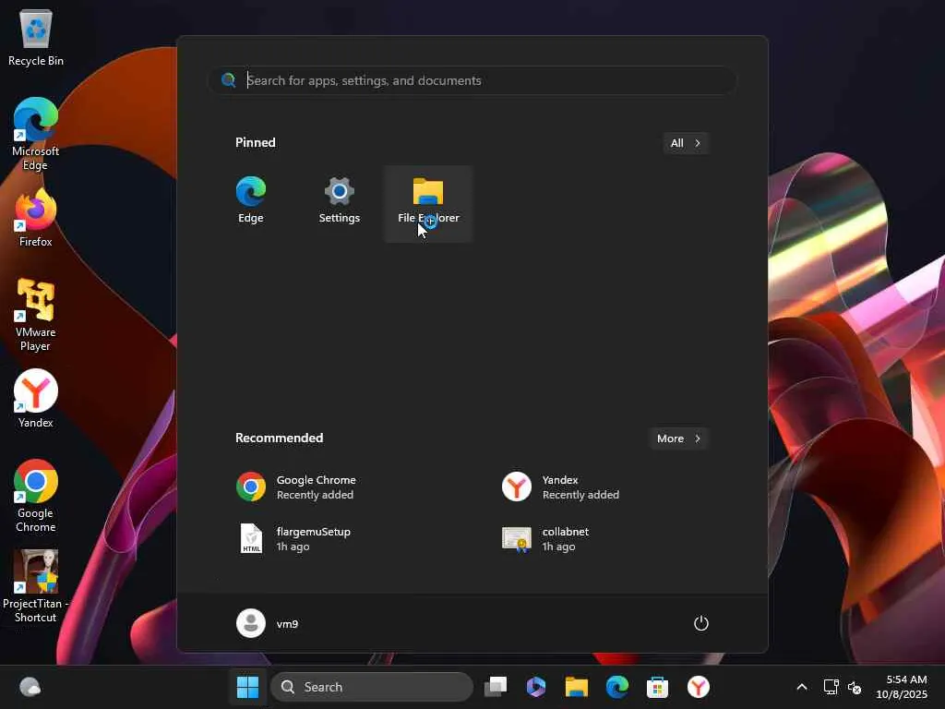Open File Explorer on the taskbar
The height and width of the screenshot is (709, 945).
[576, 687]
